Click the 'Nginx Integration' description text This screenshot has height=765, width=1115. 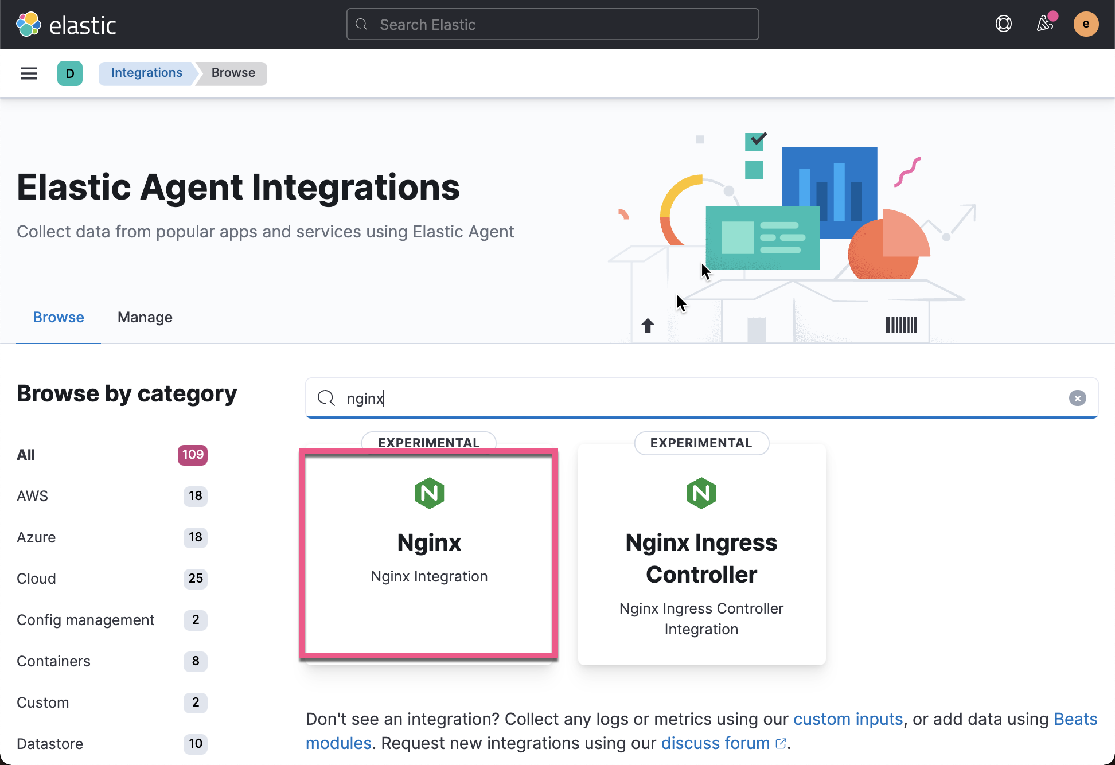point(430,576)
